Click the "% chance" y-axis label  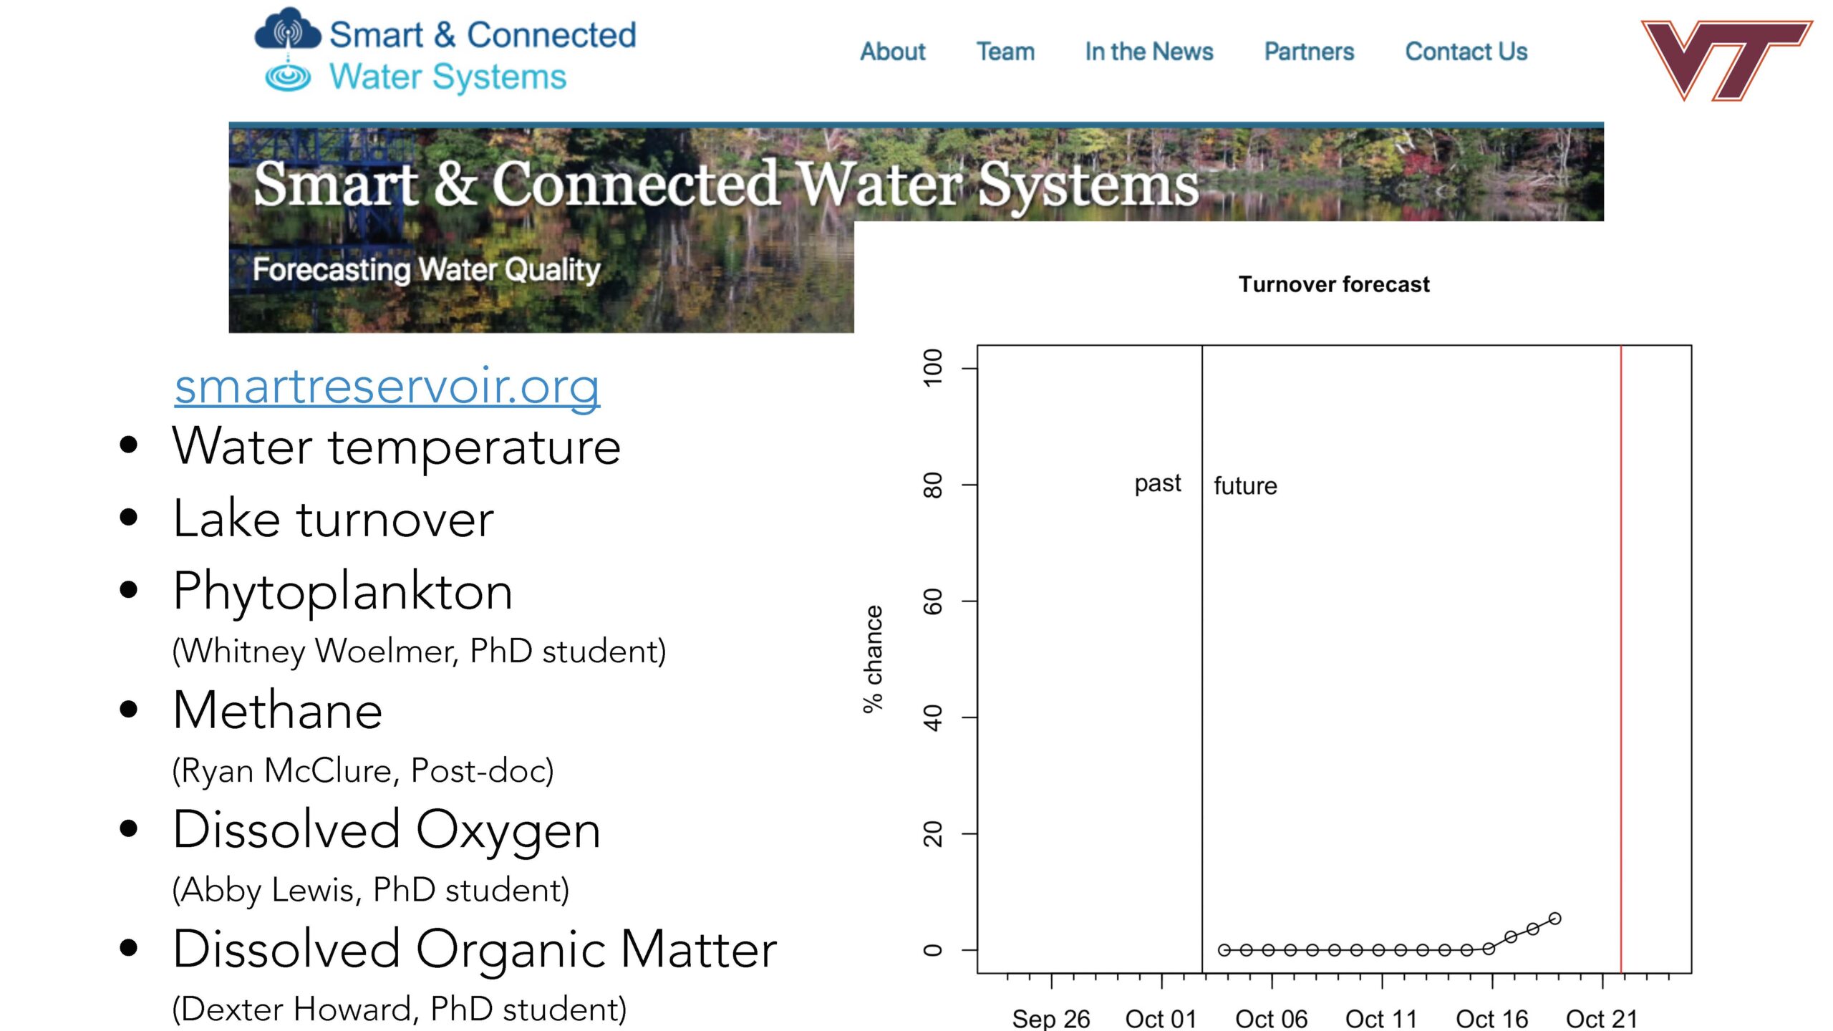point(873,659)
